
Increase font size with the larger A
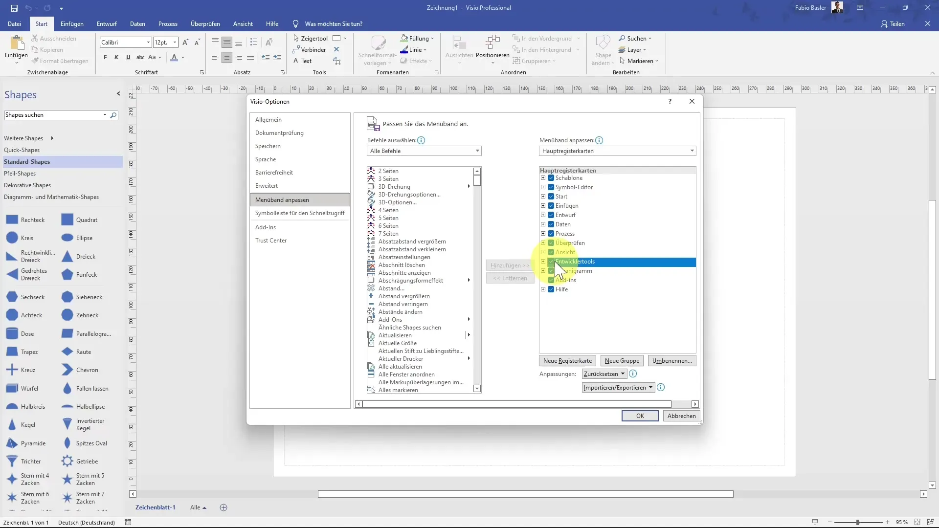tap(185, 43)
